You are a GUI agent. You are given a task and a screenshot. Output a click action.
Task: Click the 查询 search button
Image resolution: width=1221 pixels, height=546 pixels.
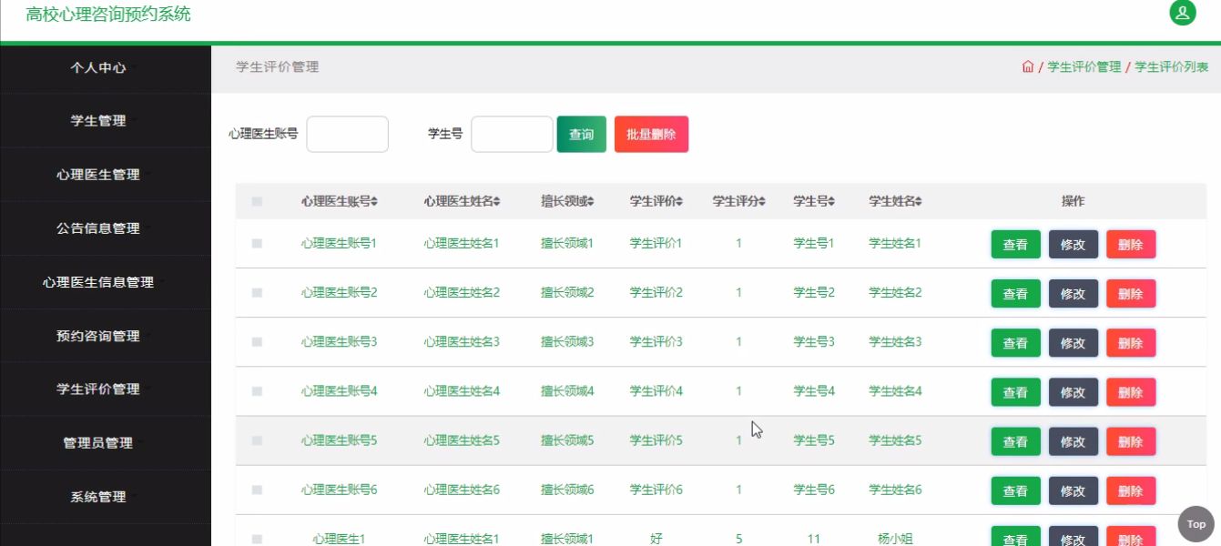581,134
